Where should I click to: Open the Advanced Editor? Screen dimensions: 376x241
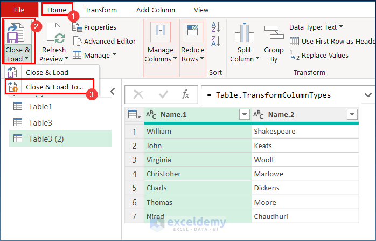(105, 41)
